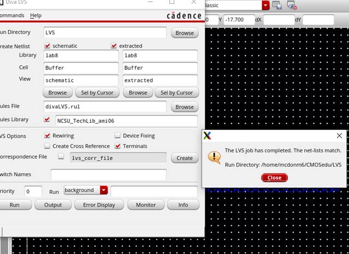Open the Commands menu in Diva LVS
The image size is (349, 254).
(x=12, y=15)
